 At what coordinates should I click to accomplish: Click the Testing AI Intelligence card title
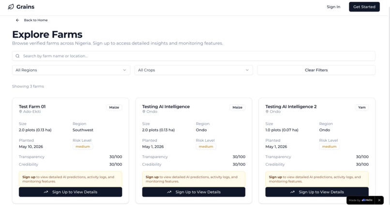166,107
